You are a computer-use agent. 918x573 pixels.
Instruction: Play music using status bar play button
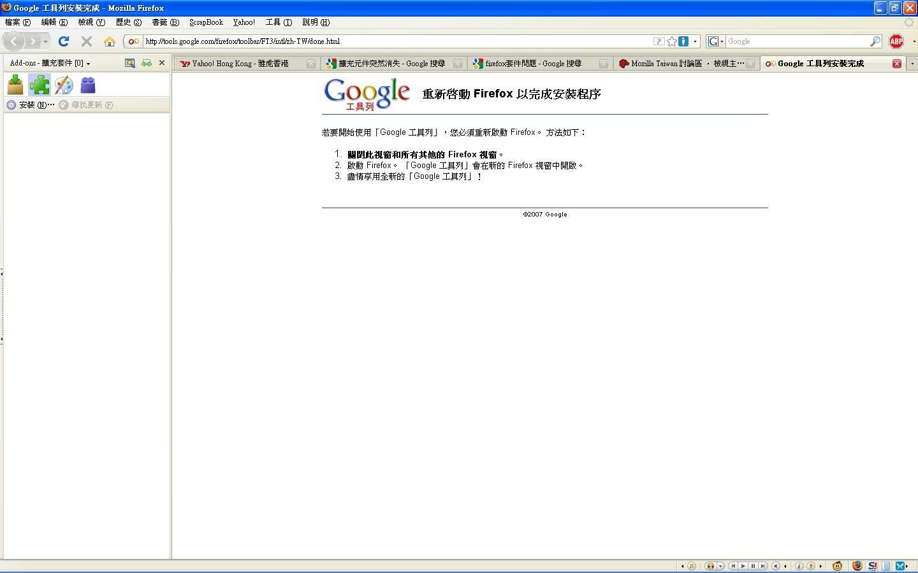pos(743,566)
